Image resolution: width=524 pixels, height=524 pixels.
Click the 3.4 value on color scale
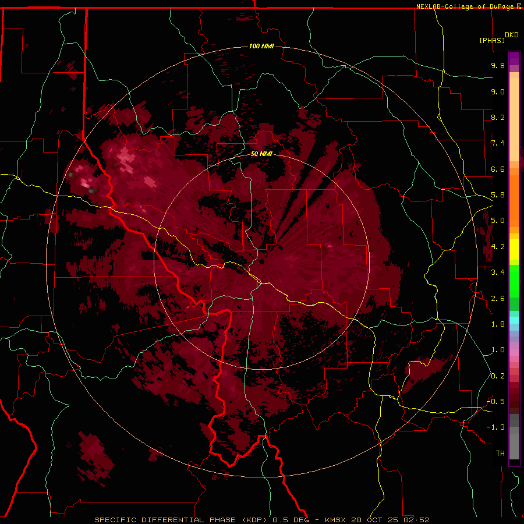click(x=498, y=272)
